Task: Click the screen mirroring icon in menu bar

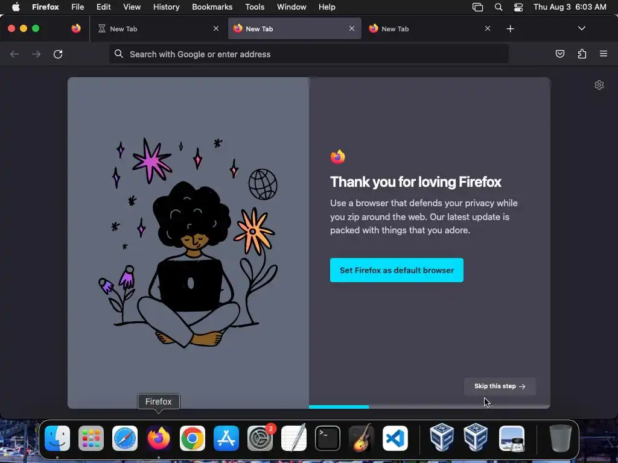Action: point(478,7)
